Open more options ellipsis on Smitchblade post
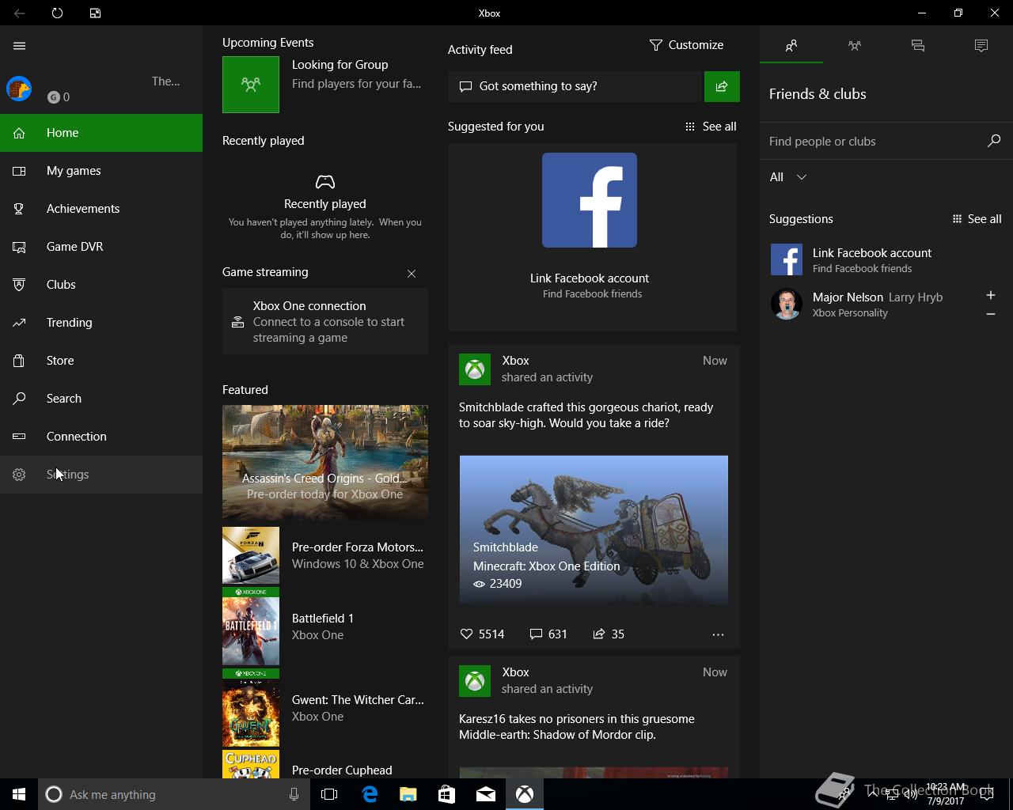This screenshot has height=810, width=1013. tap(718, 634)
